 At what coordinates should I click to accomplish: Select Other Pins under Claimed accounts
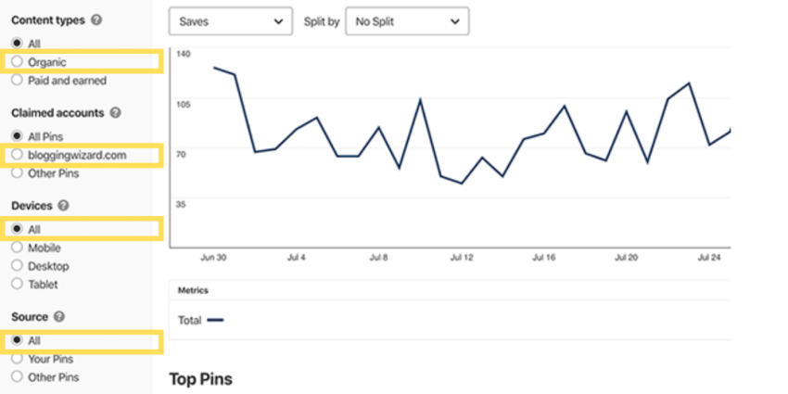pyautogui.click(x=17, y=173)
